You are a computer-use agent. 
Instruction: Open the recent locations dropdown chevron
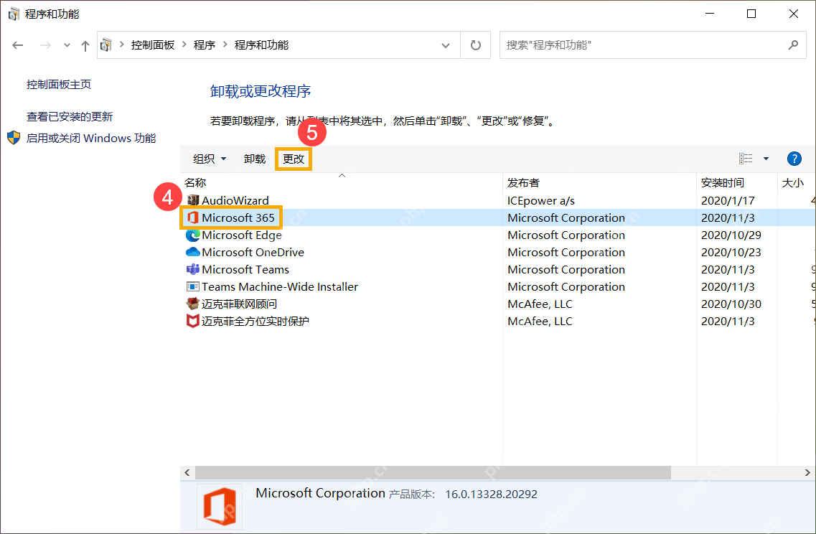[x=67, y=45]
